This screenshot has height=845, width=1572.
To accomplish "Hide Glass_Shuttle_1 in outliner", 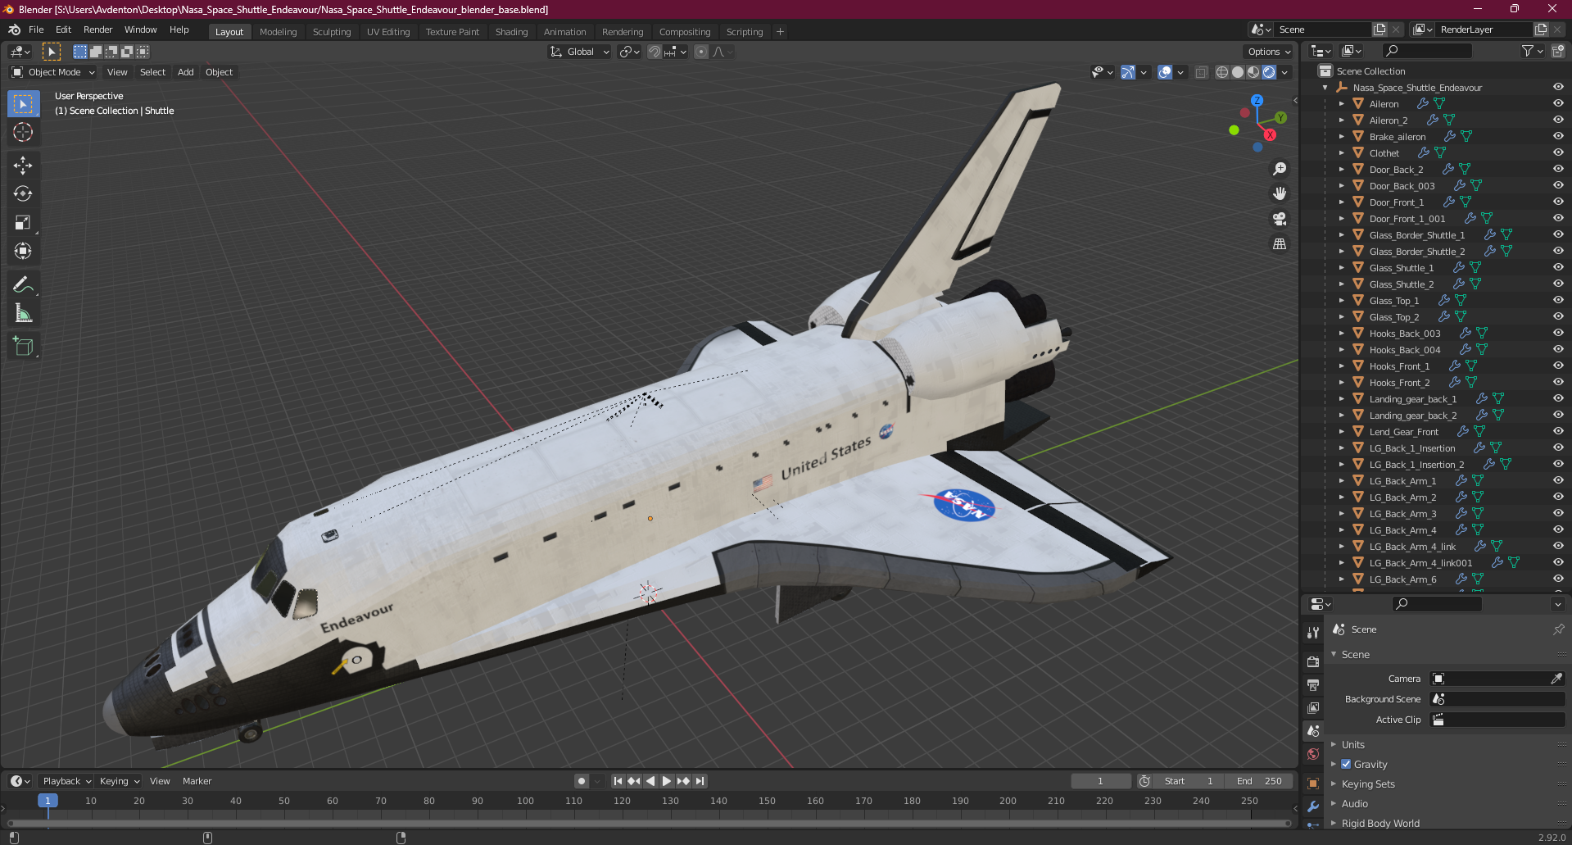I will point(1558,268).
